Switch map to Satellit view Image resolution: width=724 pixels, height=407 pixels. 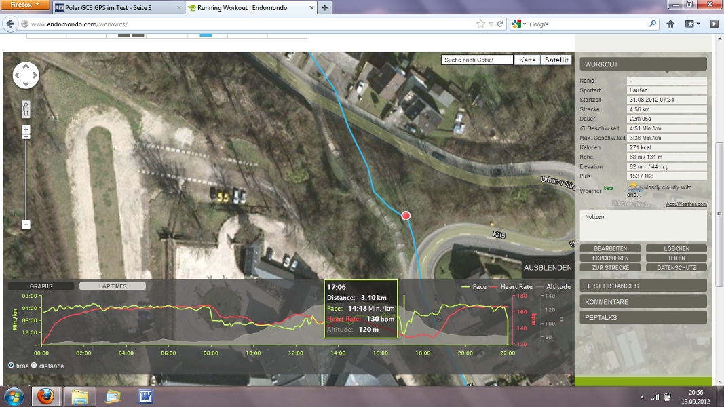(556, 60)
